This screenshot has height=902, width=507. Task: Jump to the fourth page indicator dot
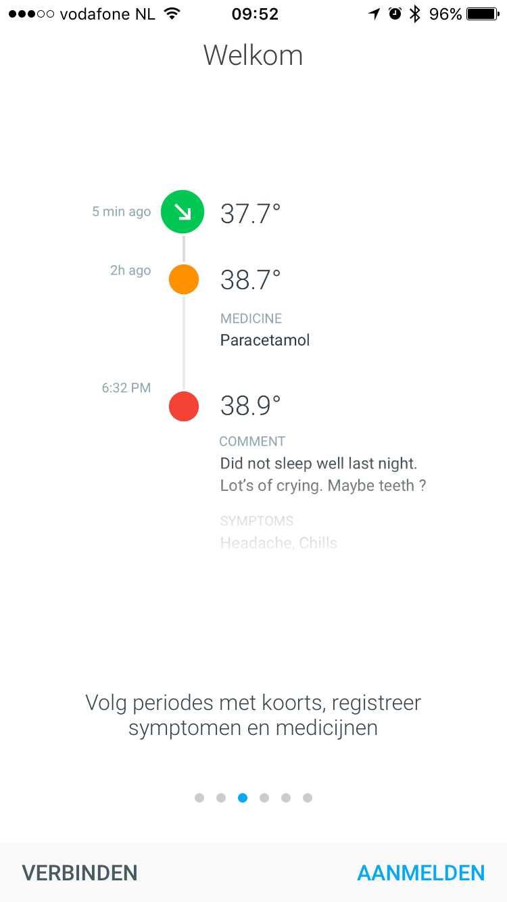tap(264, 798)
